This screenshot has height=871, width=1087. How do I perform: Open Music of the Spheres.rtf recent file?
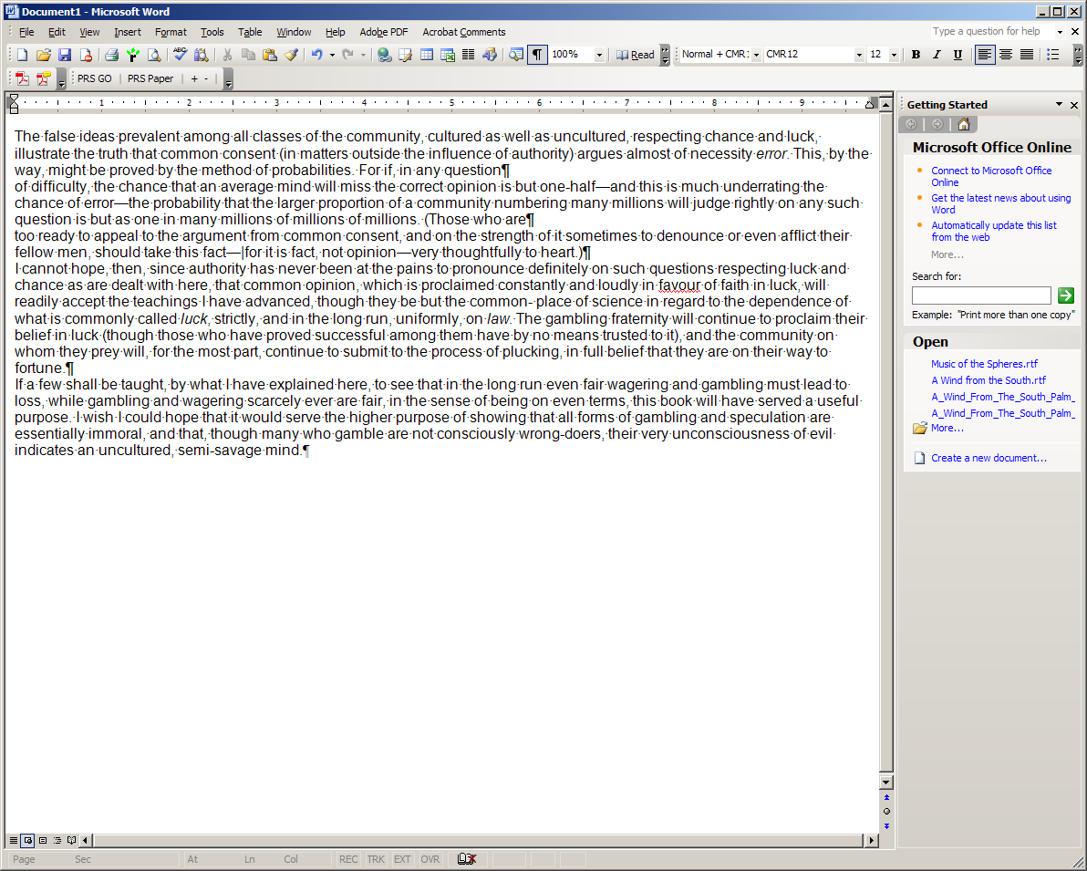coord(984,363)
